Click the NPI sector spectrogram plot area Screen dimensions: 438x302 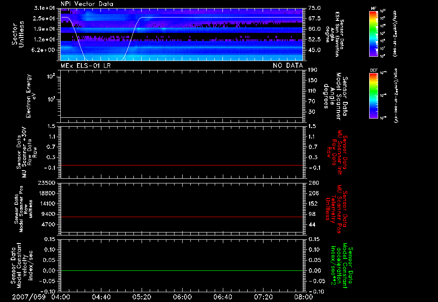tap(181, 35)
